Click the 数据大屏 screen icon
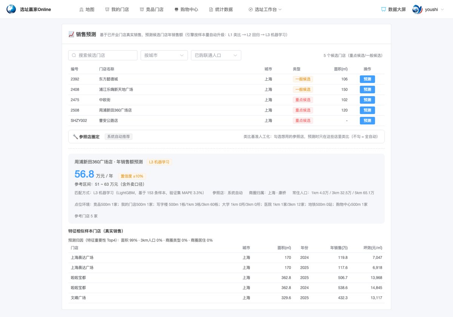 point(384,9)
